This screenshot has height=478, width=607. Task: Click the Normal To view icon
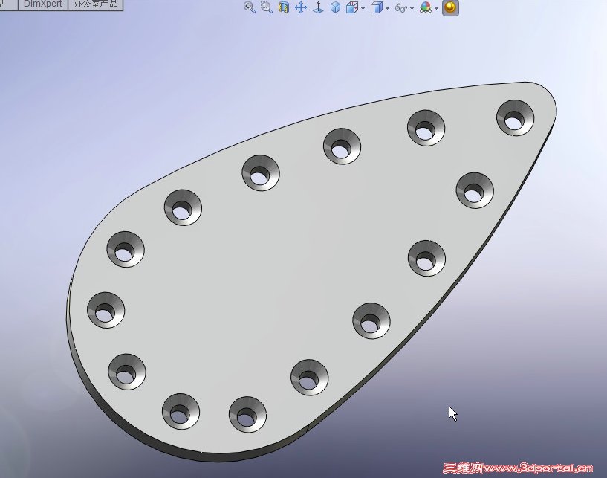318,7
